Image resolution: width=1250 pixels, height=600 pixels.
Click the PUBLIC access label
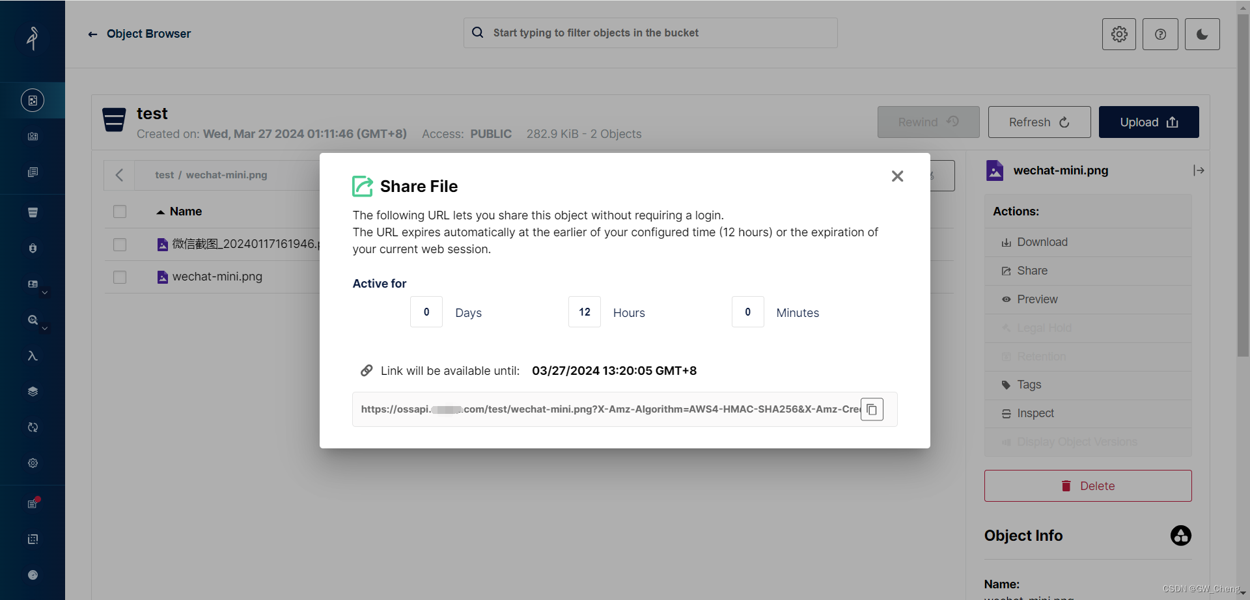pos(491,134)
